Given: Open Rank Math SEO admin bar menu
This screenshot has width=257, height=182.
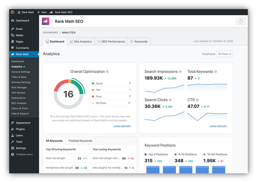Looking at the screenshot, I should 61,12.
